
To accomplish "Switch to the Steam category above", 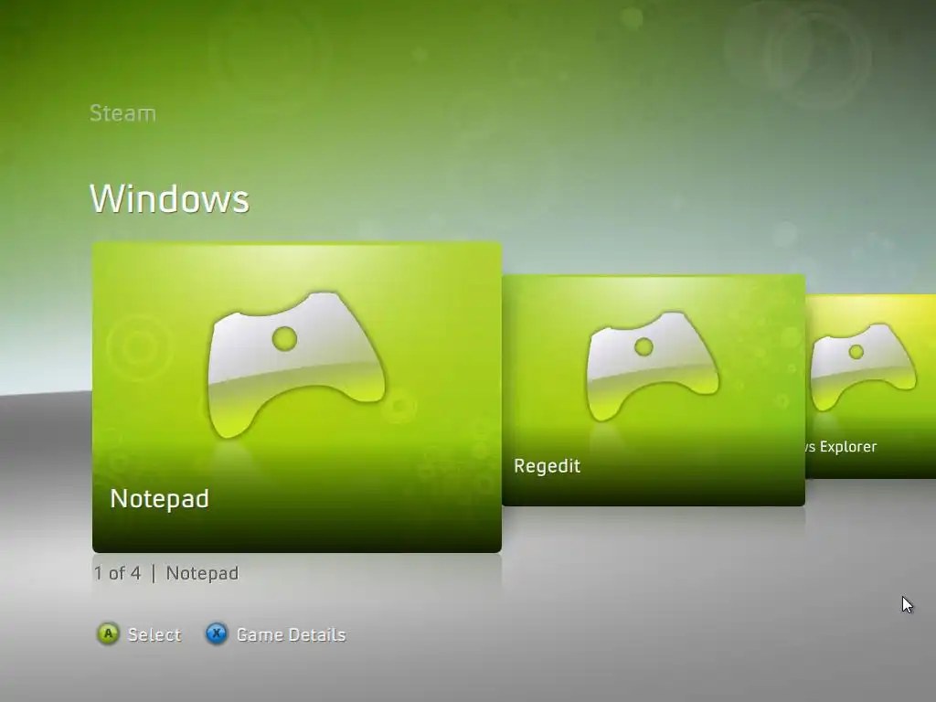I will click(122, 113).
